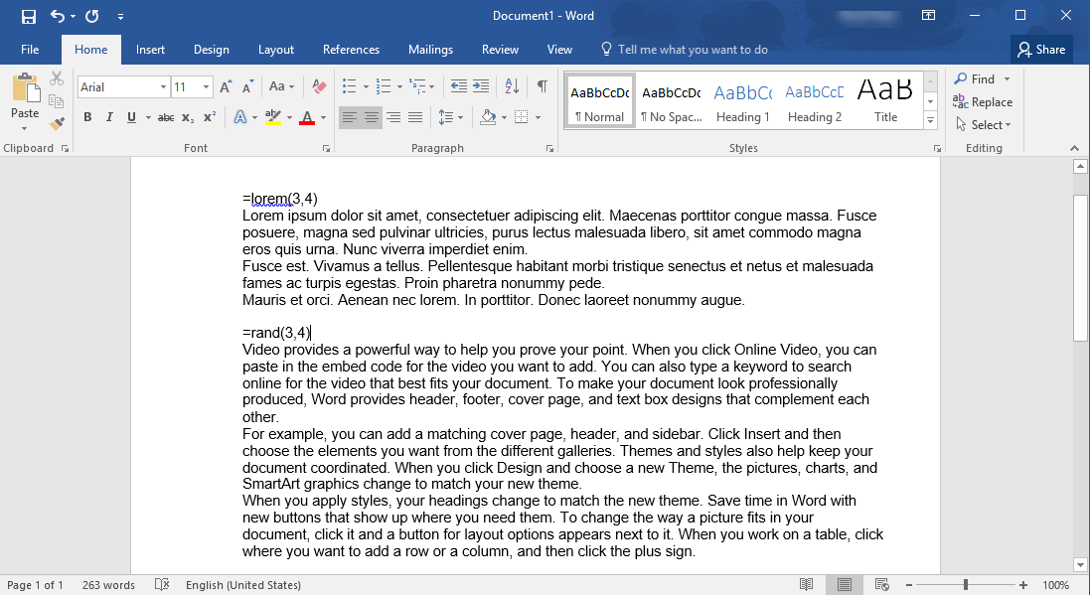Click the Repeat/Redo icon
The width and height of the screenshot is (1090, 595).
91,16
